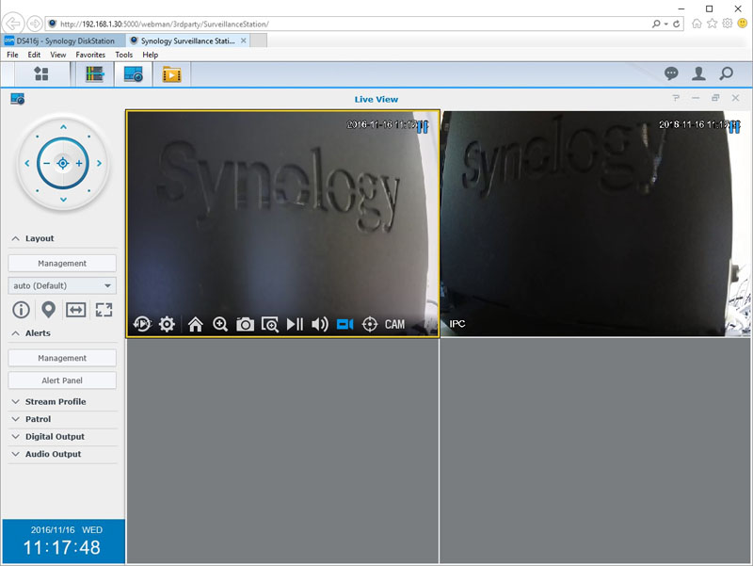Open the Live View app in the taskbar
The image size is (753, 566).
pos(133,74)
